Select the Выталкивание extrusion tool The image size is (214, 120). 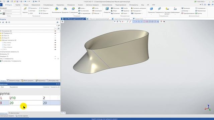57,10
